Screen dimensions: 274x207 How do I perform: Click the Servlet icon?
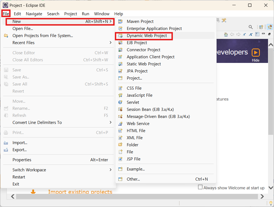[120, 102]
